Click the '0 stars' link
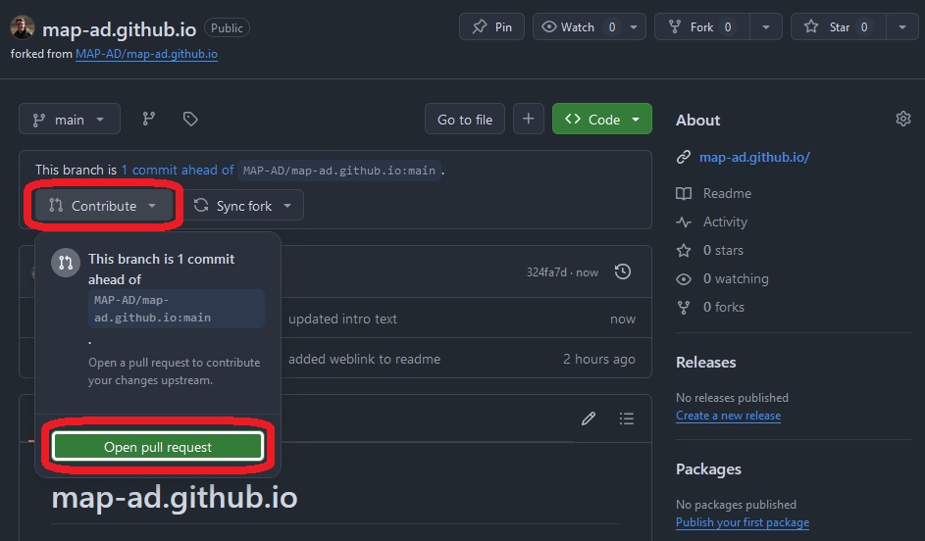The image size is (925, 541). click(x=723, y=250)
